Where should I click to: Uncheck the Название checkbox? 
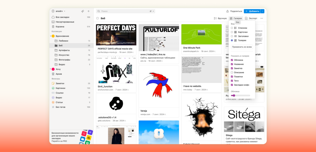[232, 64]
